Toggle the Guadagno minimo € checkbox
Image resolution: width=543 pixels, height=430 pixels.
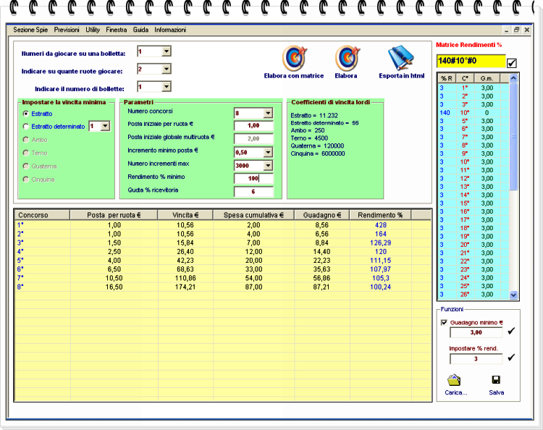(x=444, y=323)
